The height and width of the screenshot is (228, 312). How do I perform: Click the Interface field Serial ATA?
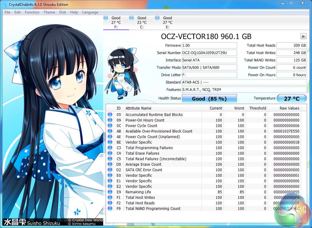pos(209,60)
